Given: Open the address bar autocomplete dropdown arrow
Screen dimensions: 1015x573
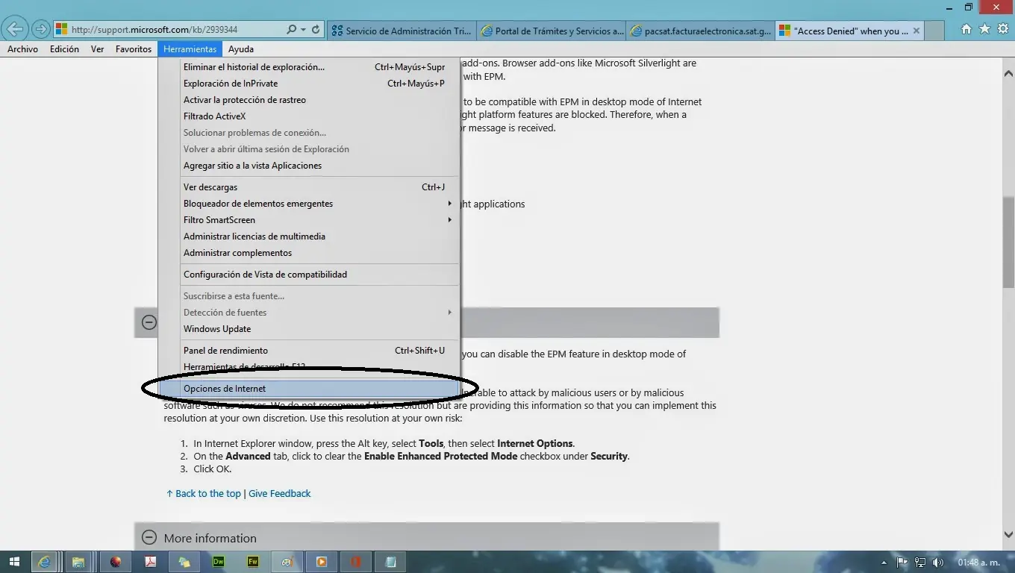Looking at the screenshot, I should (303, 30).
